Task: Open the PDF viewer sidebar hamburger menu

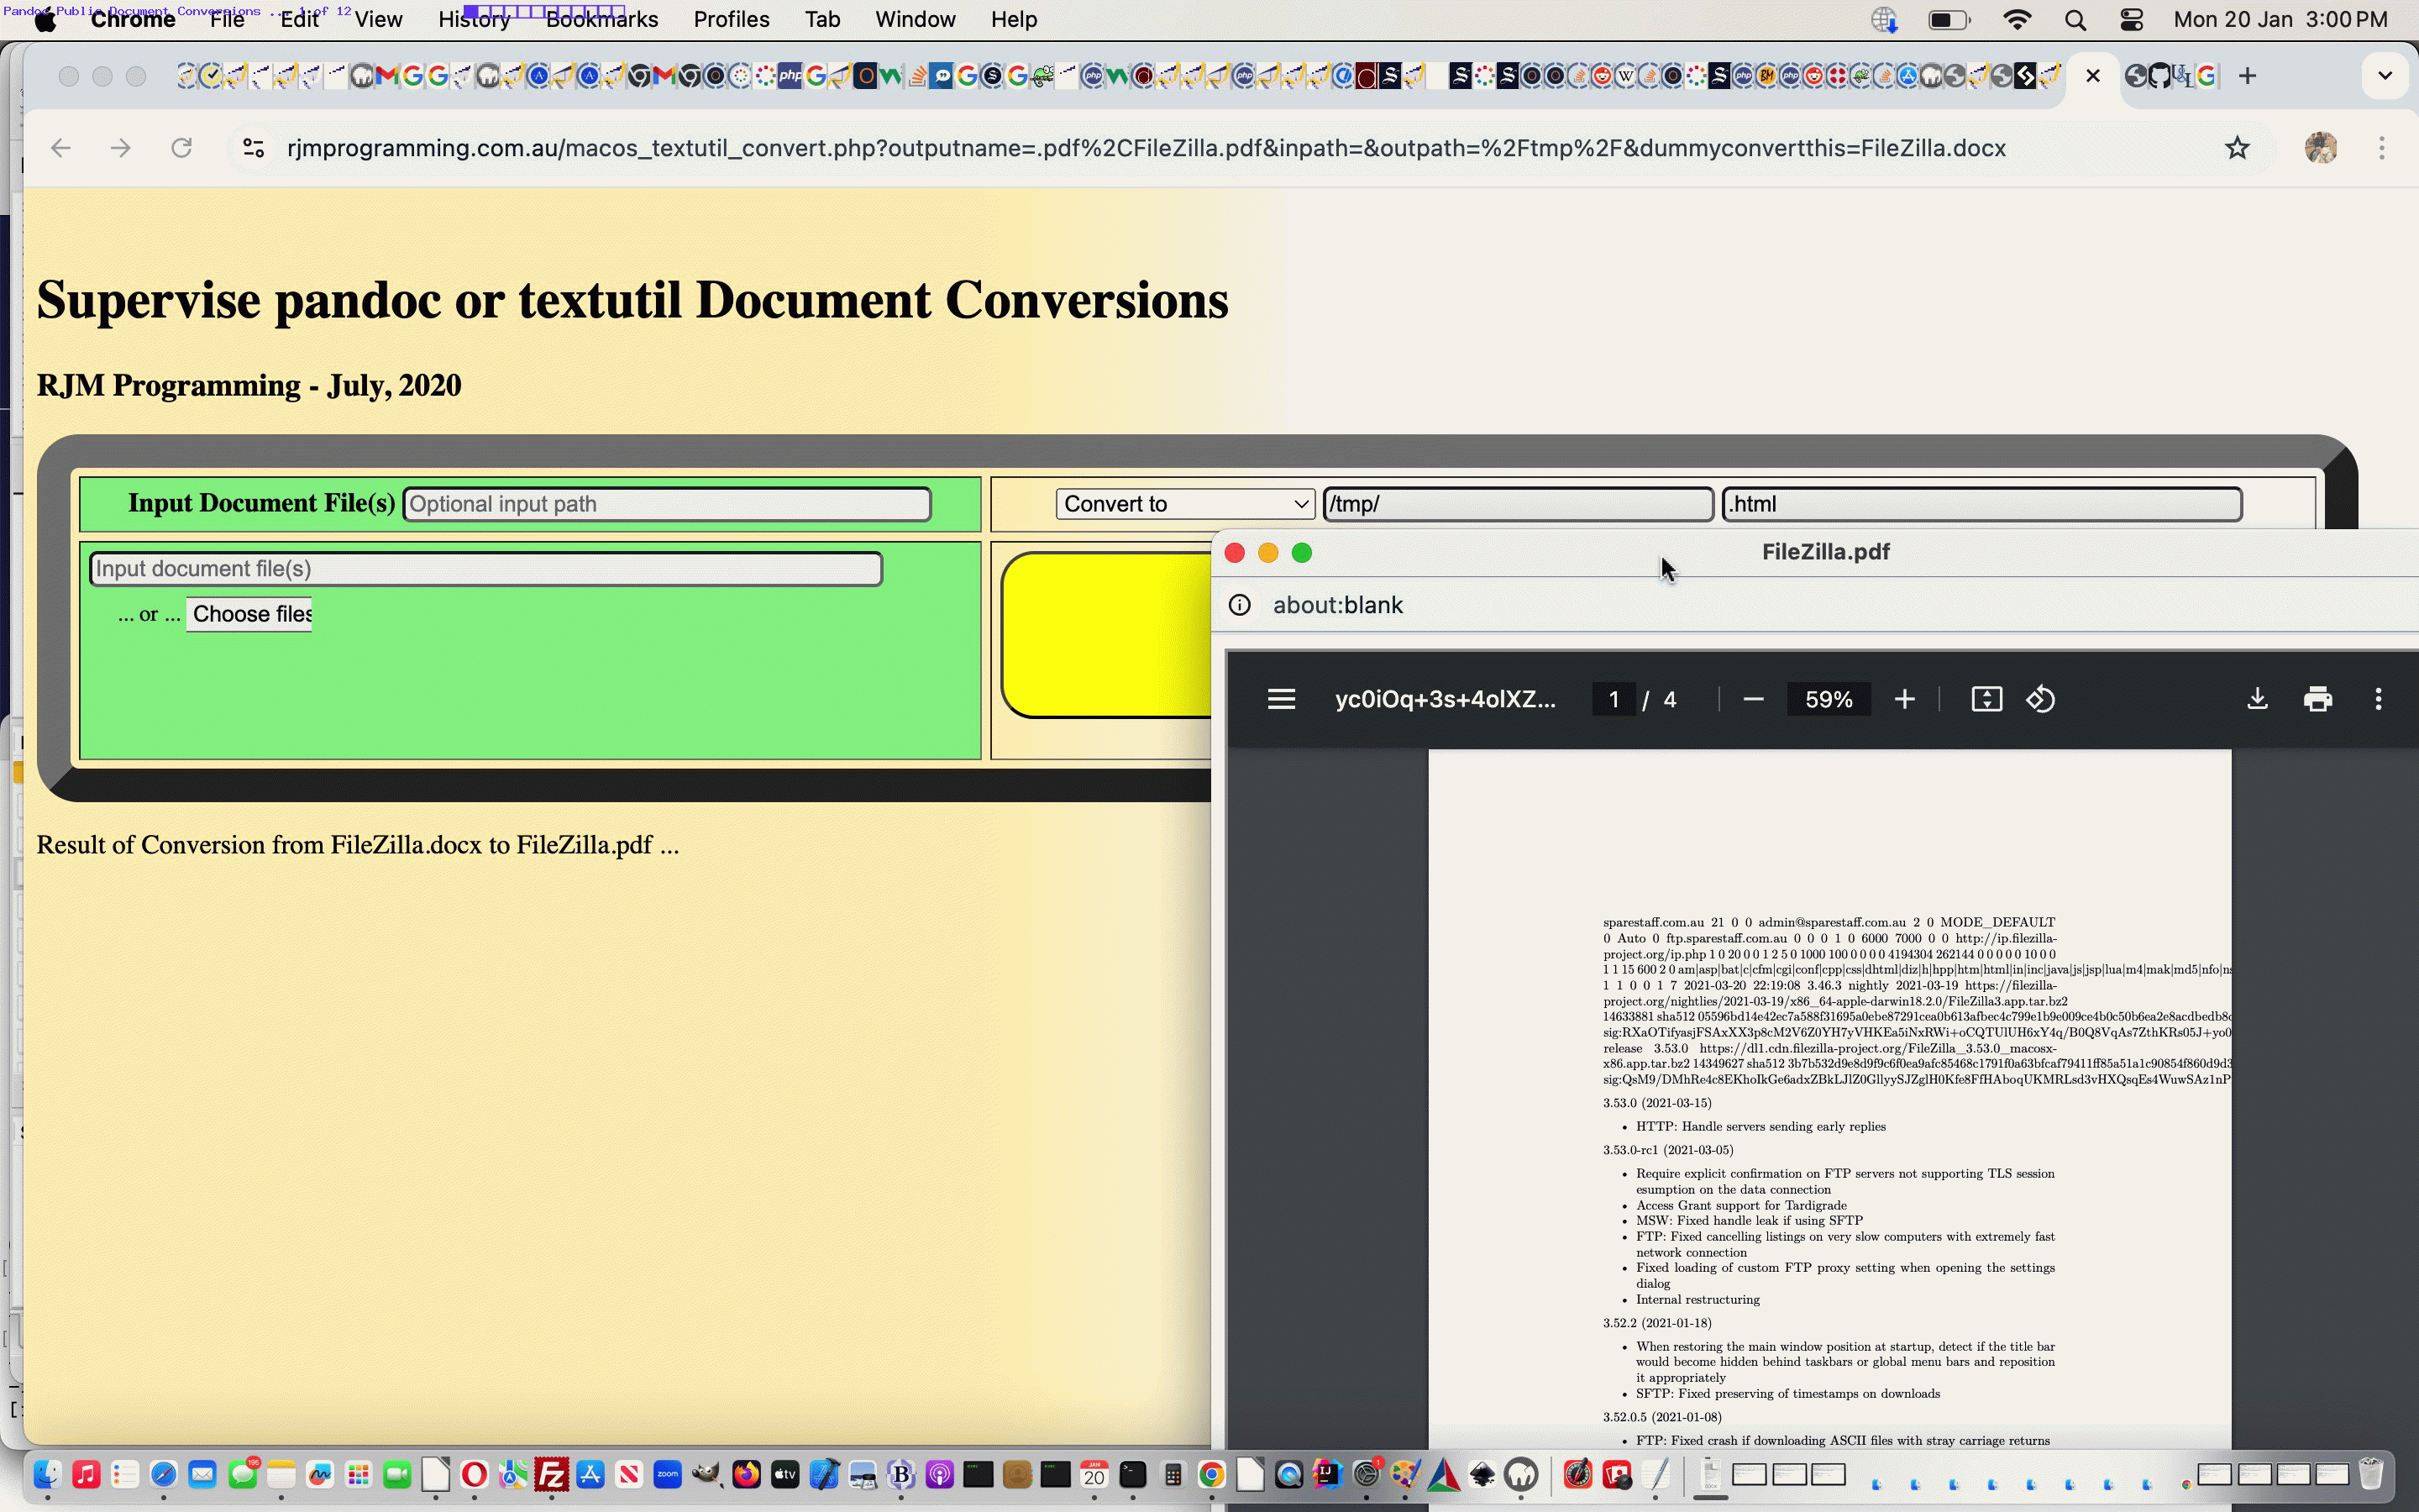Action: (x=1280, y=699)
